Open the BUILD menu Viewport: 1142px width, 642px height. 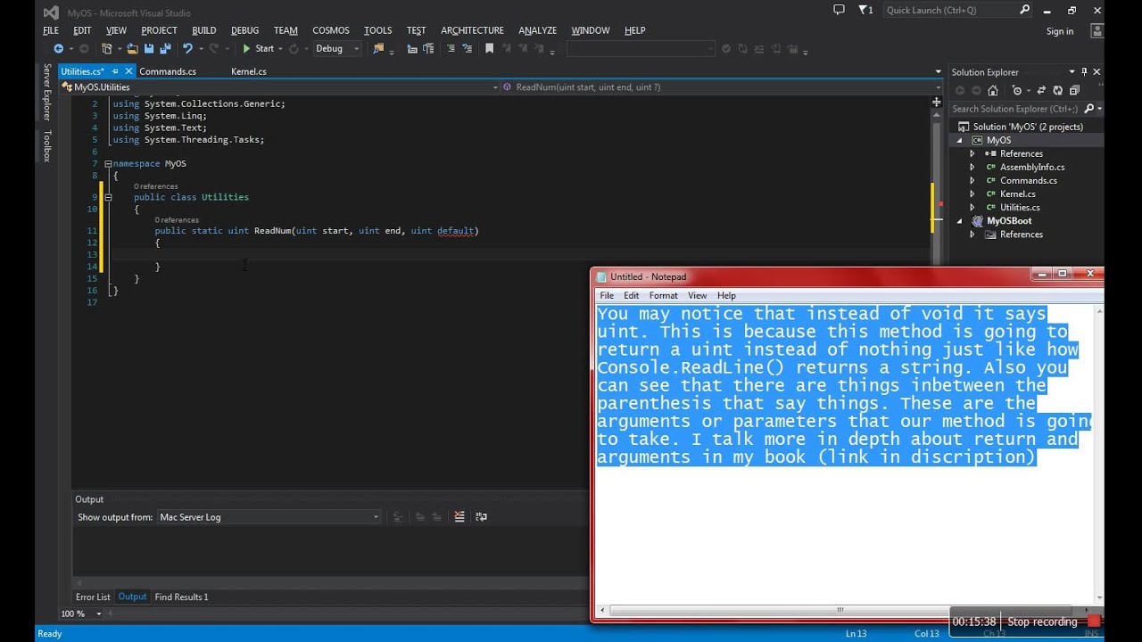[203, 30]
